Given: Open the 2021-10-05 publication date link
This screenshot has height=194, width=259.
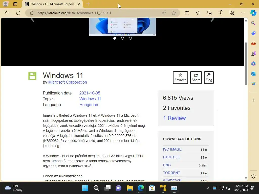Looking at the screenshot, I should pyautogui.click(x=90, y=93).
